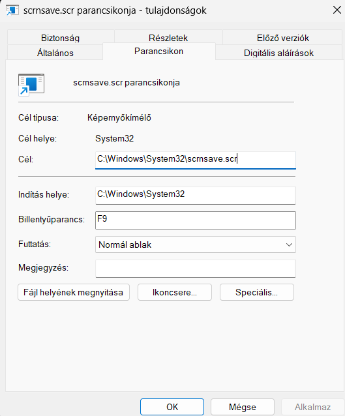
Task: Open the Részletek tab
Action: 168,38
